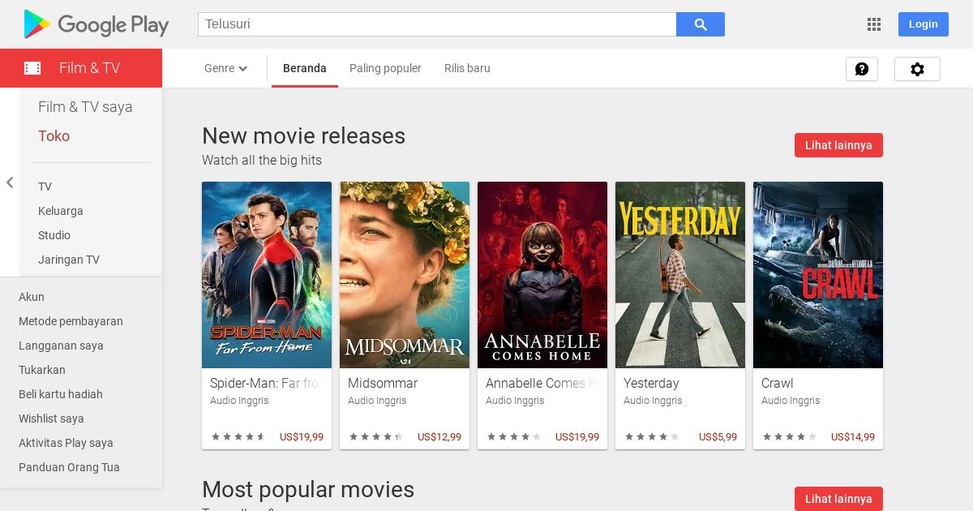Screen dimensions: 973x511
Task: Click the Crawl star rating
Action: click(790, 437)
